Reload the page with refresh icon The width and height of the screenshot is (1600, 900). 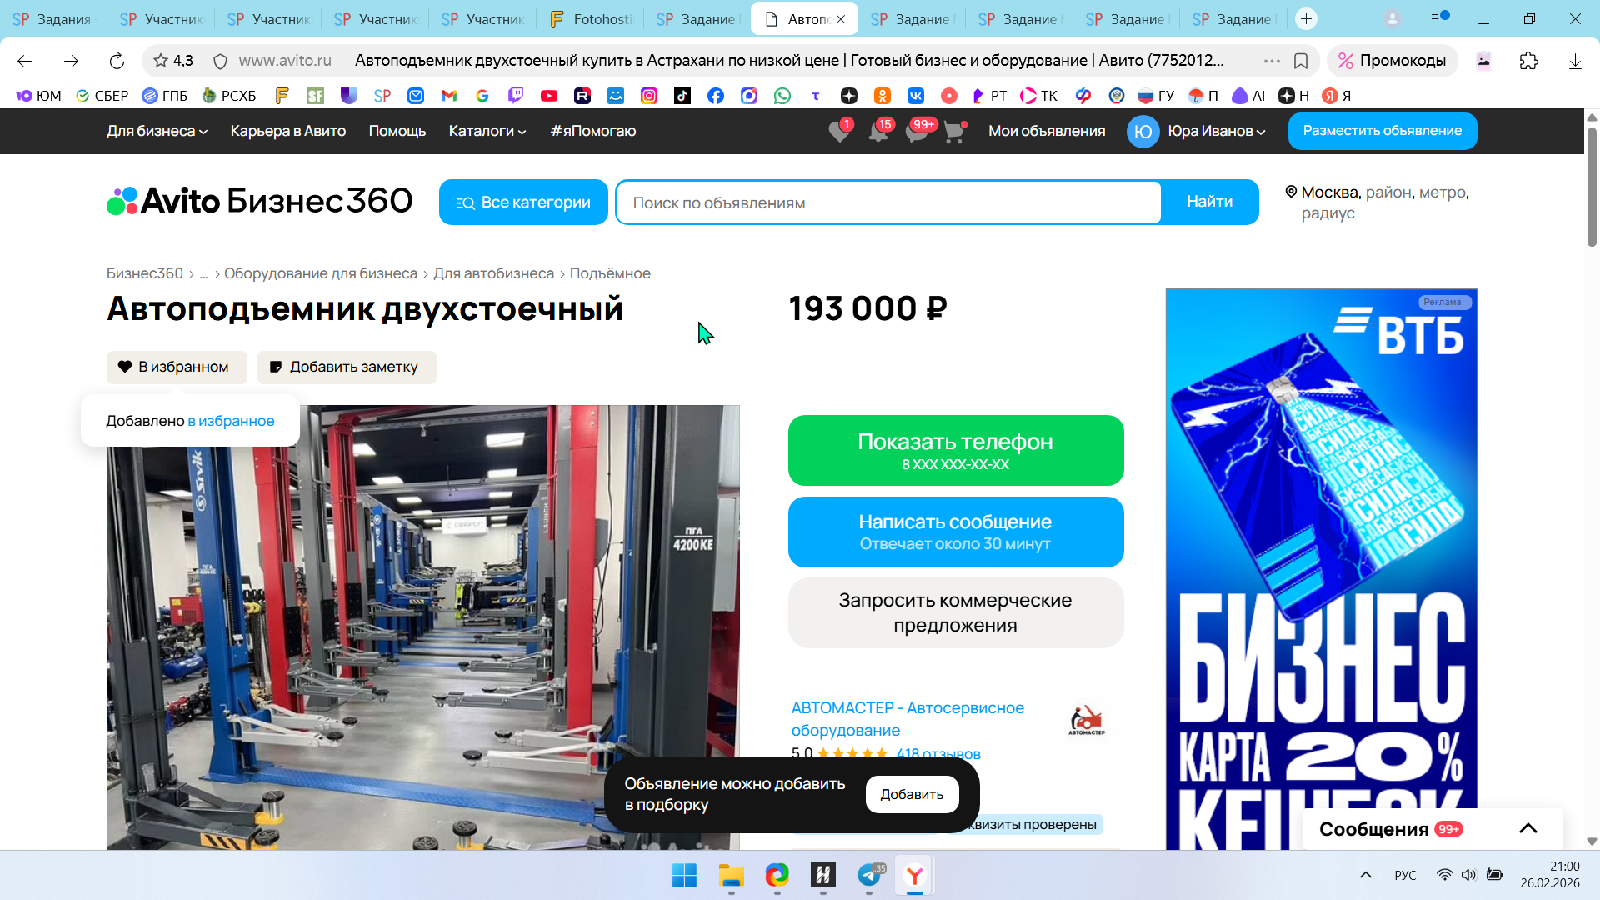tap(117, 61)
